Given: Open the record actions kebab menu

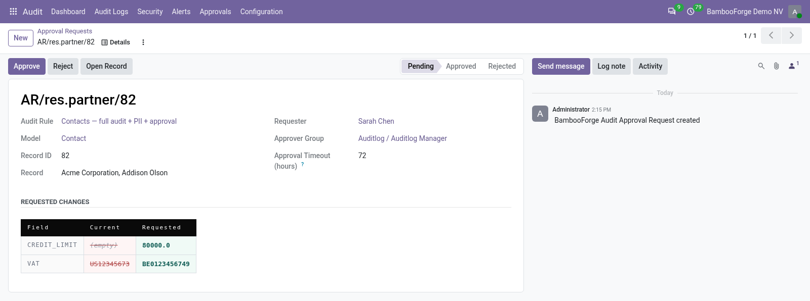Looking at the screenshot, I should [143, 42].
